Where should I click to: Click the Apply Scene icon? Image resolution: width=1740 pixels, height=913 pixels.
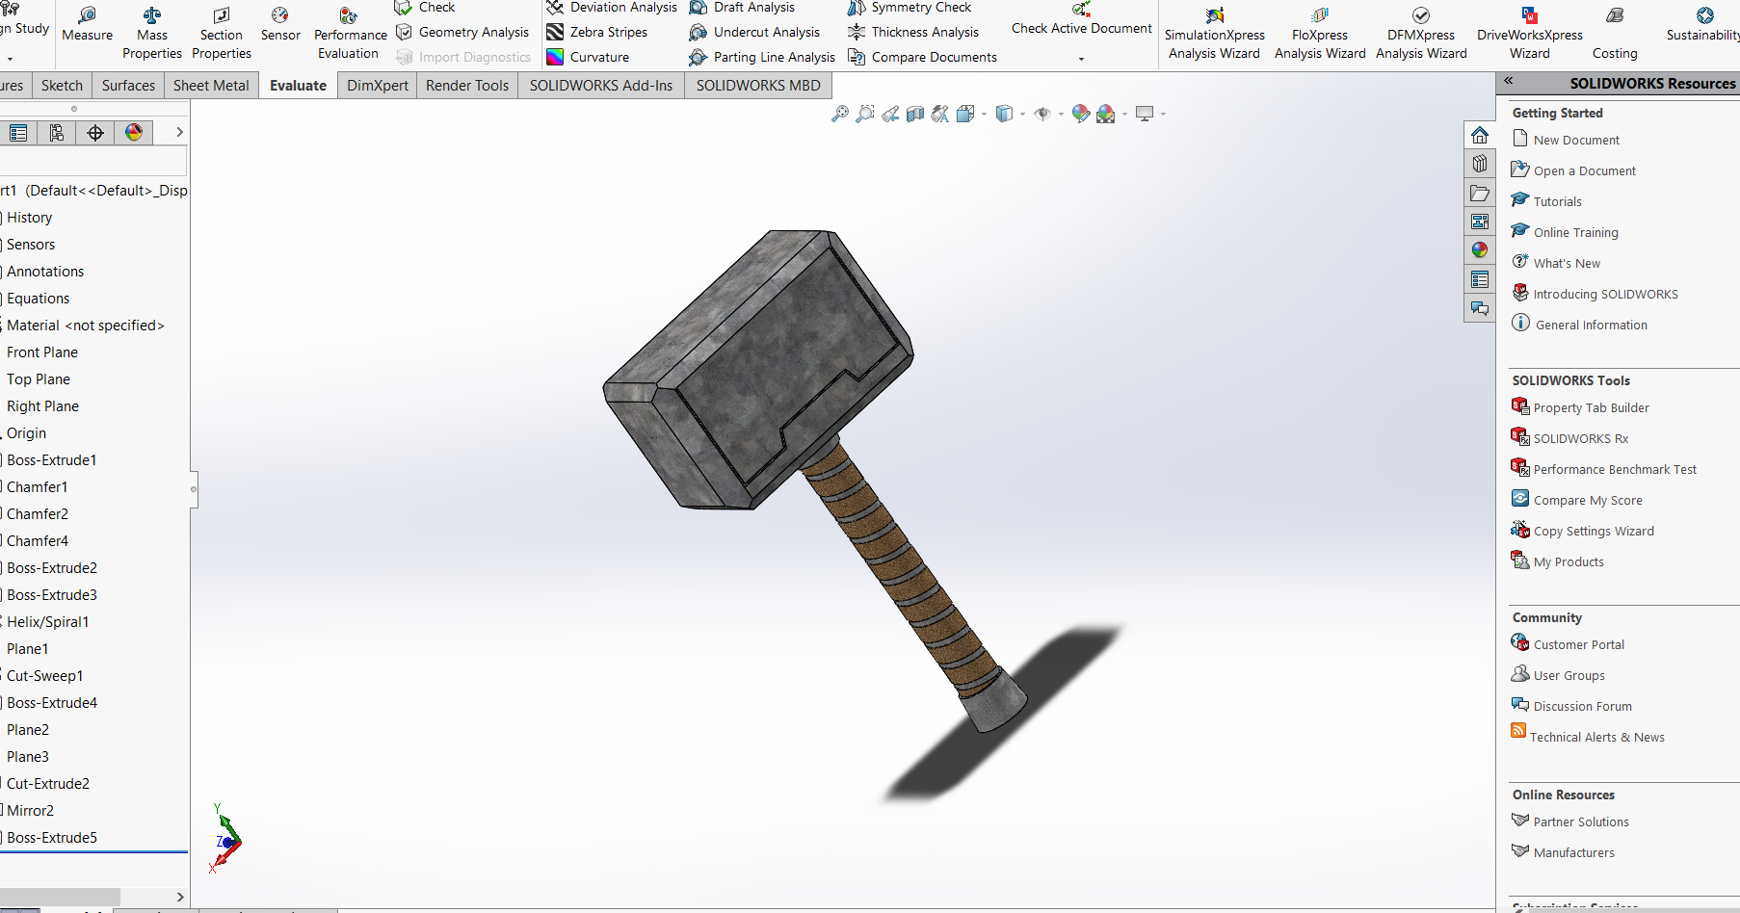click(x=1106, y=114)
